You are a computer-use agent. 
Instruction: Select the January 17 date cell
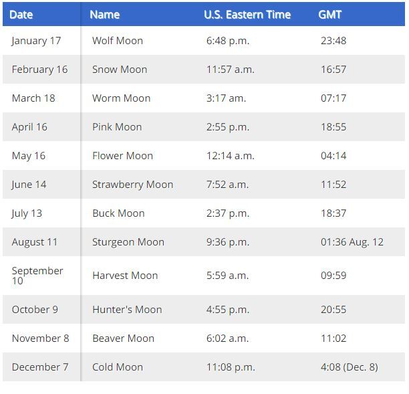[36, 41]
